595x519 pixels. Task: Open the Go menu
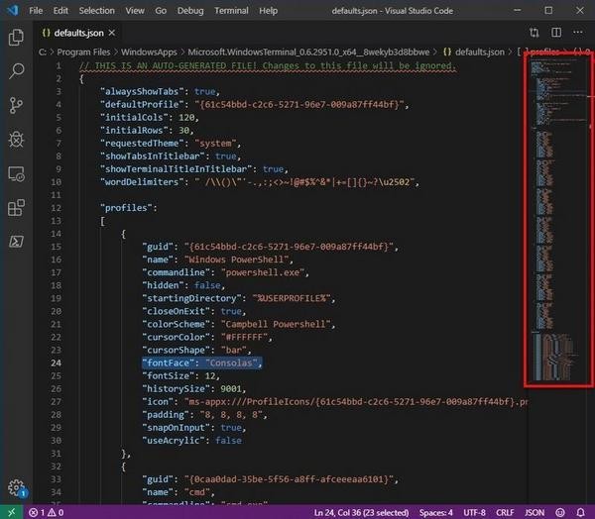point(161,11)
